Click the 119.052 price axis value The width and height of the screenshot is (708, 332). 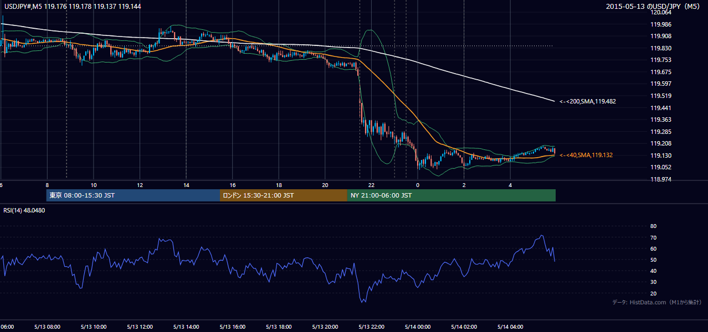click(x=660, y=167)
